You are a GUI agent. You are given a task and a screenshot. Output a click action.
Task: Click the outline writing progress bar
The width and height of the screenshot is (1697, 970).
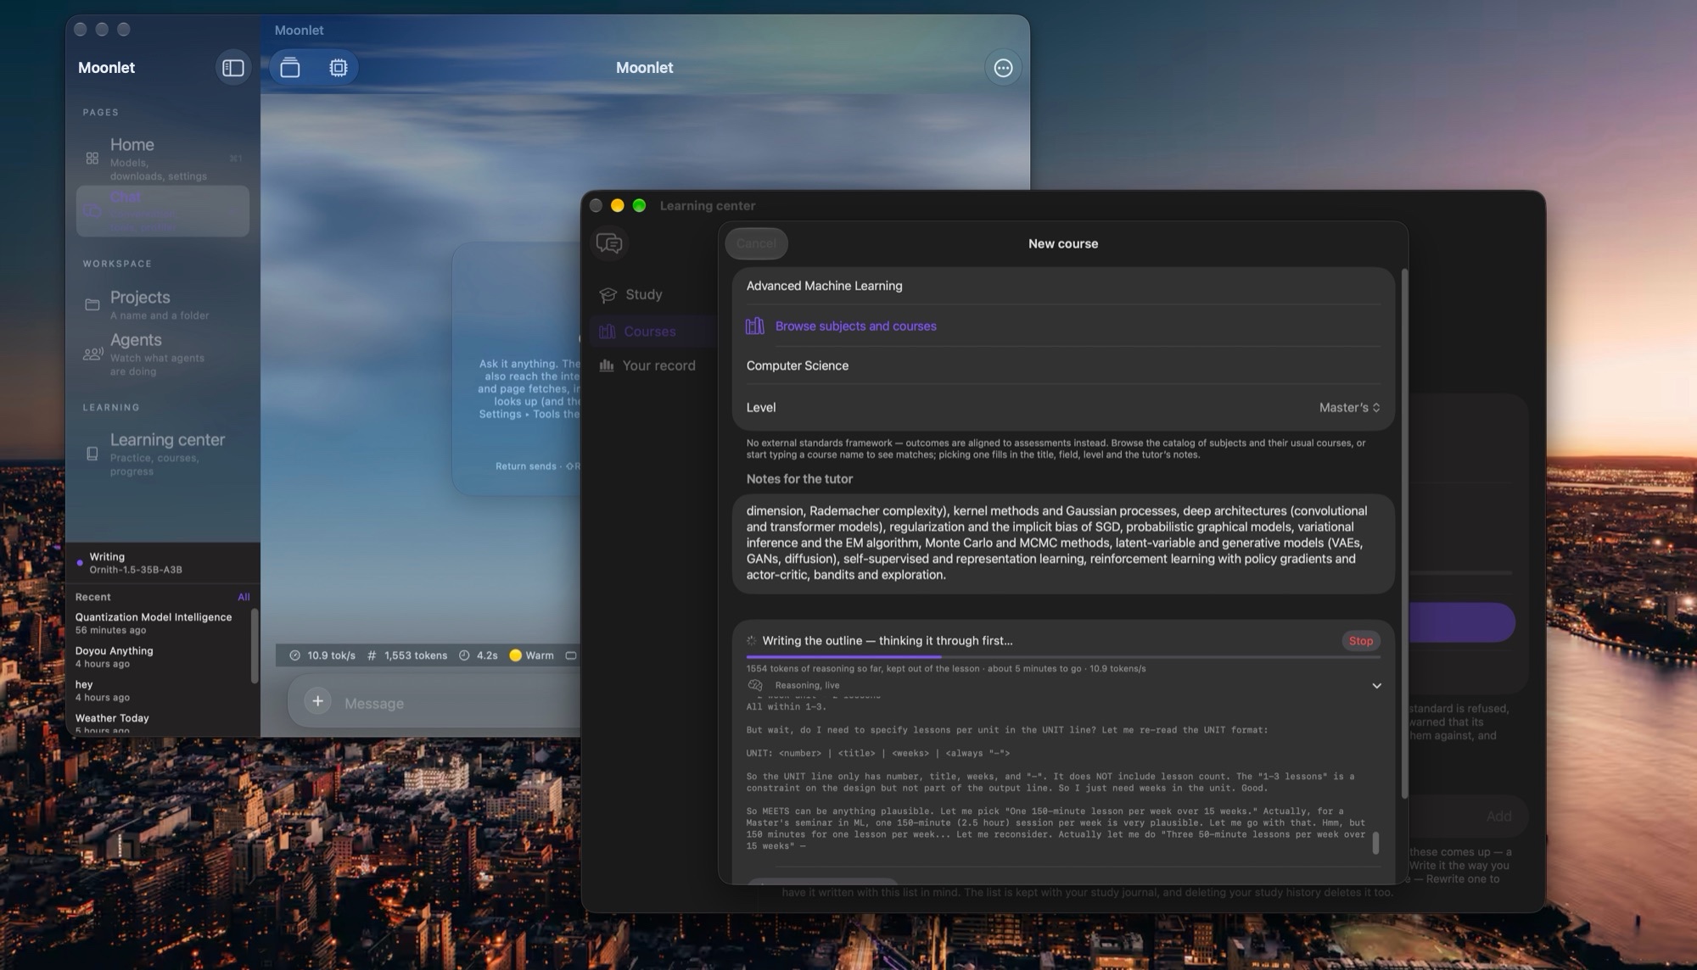[x=1063, y=656]
